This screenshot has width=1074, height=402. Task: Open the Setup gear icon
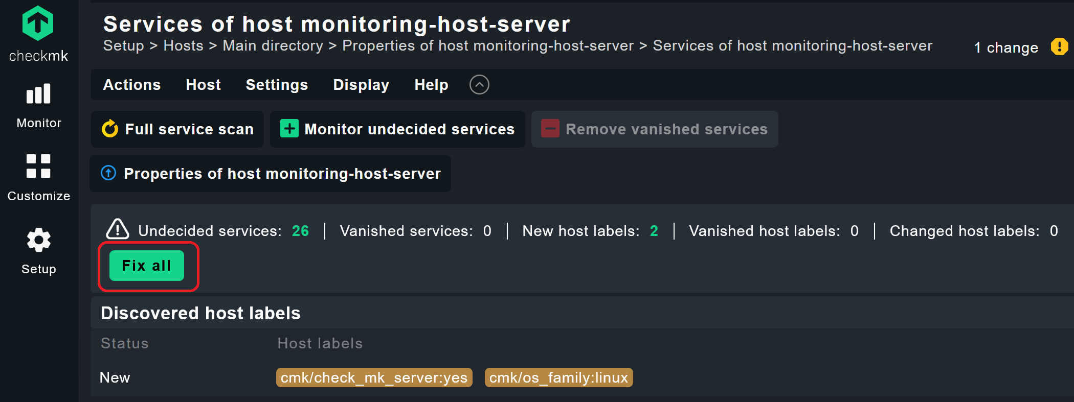(x=39, y=240)
